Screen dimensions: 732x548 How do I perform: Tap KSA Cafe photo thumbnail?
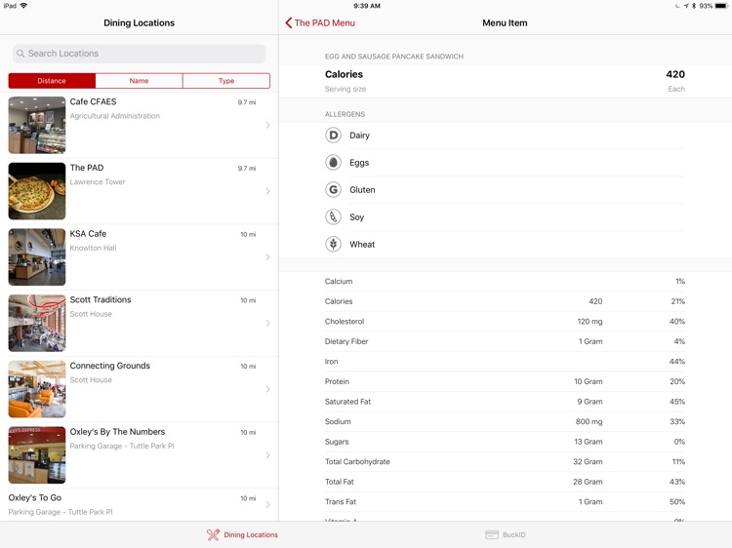click(37, 257)
